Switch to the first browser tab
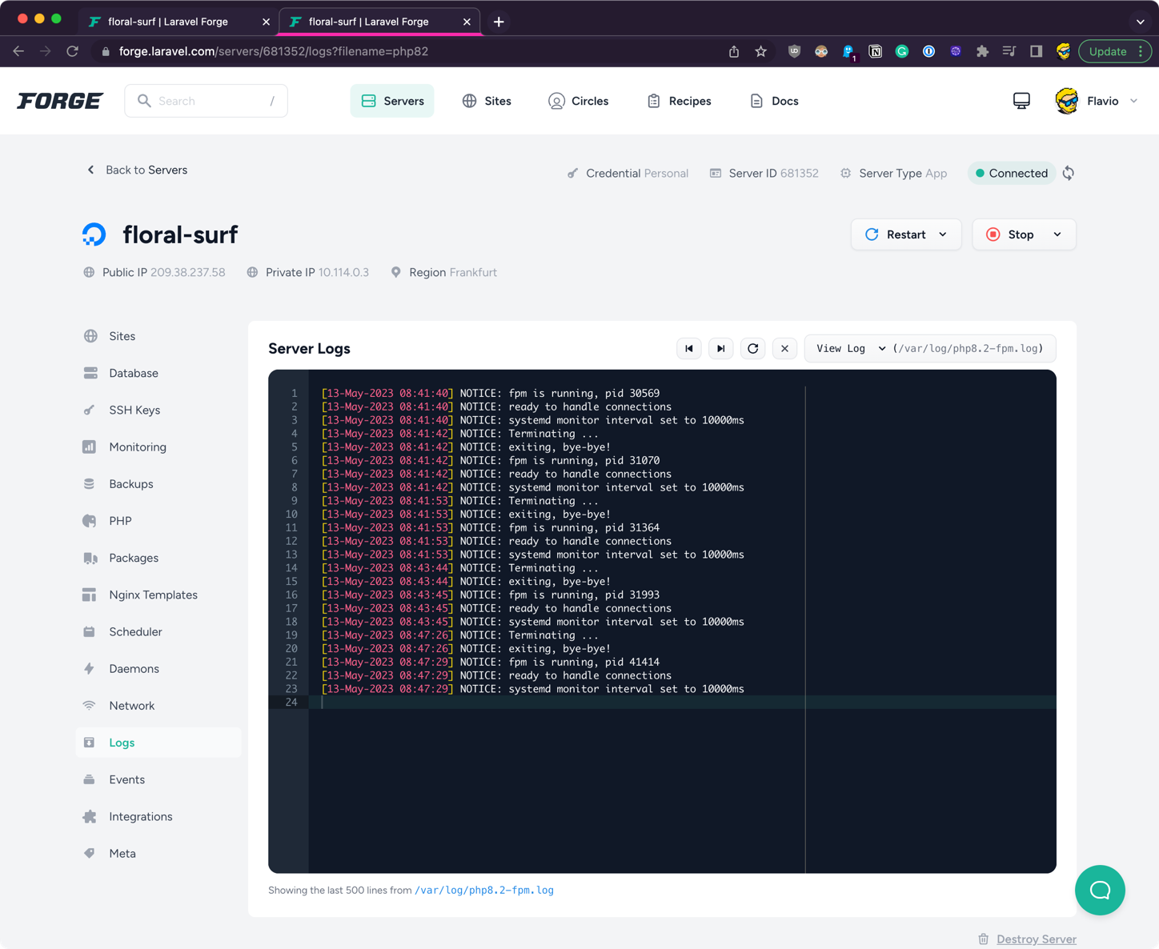The image size is (1159, 949). [168, 22]
